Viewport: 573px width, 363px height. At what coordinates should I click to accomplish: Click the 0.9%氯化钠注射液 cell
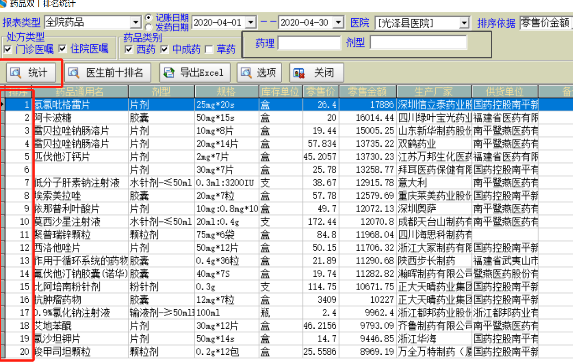(x=80, y=313)
